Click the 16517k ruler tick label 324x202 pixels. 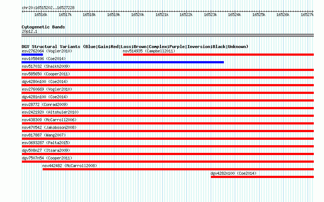click(65, 15)
